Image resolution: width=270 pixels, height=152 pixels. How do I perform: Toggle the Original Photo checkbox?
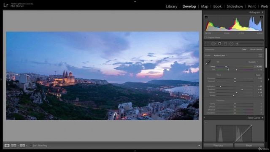tap(205, 38)
